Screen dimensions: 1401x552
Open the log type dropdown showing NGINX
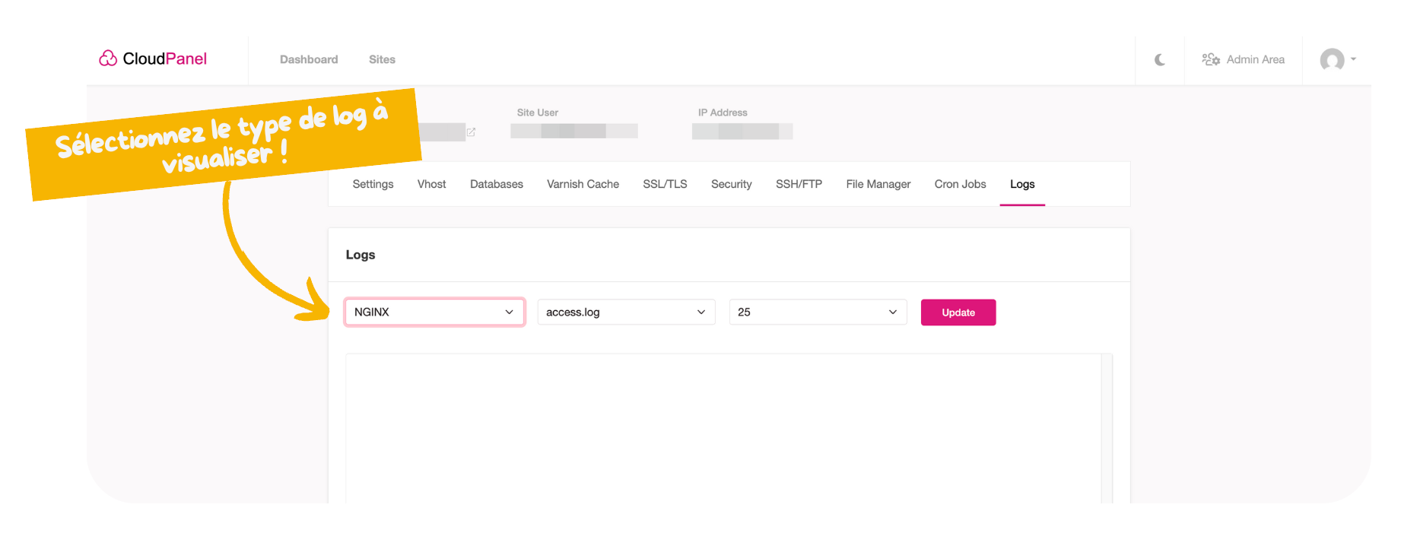434,312
